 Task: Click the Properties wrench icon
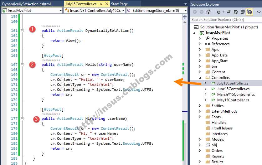(x=208, y=38)
